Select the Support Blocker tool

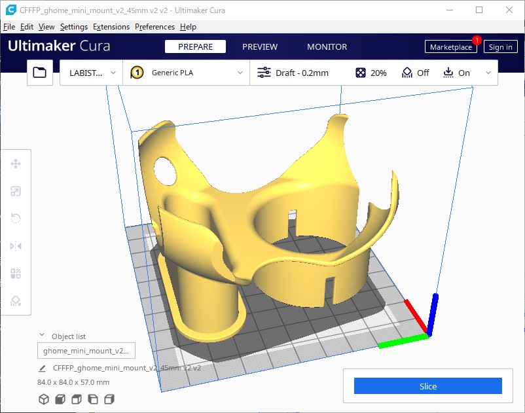(16, 301)
